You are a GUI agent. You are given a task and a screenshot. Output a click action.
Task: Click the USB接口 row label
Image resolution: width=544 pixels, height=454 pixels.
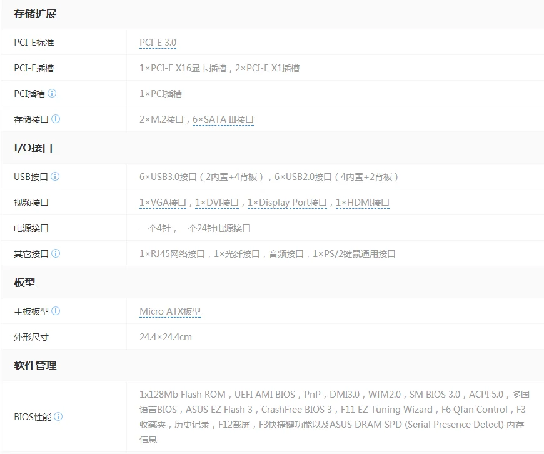pyautogui.click(x=31, y=177)
